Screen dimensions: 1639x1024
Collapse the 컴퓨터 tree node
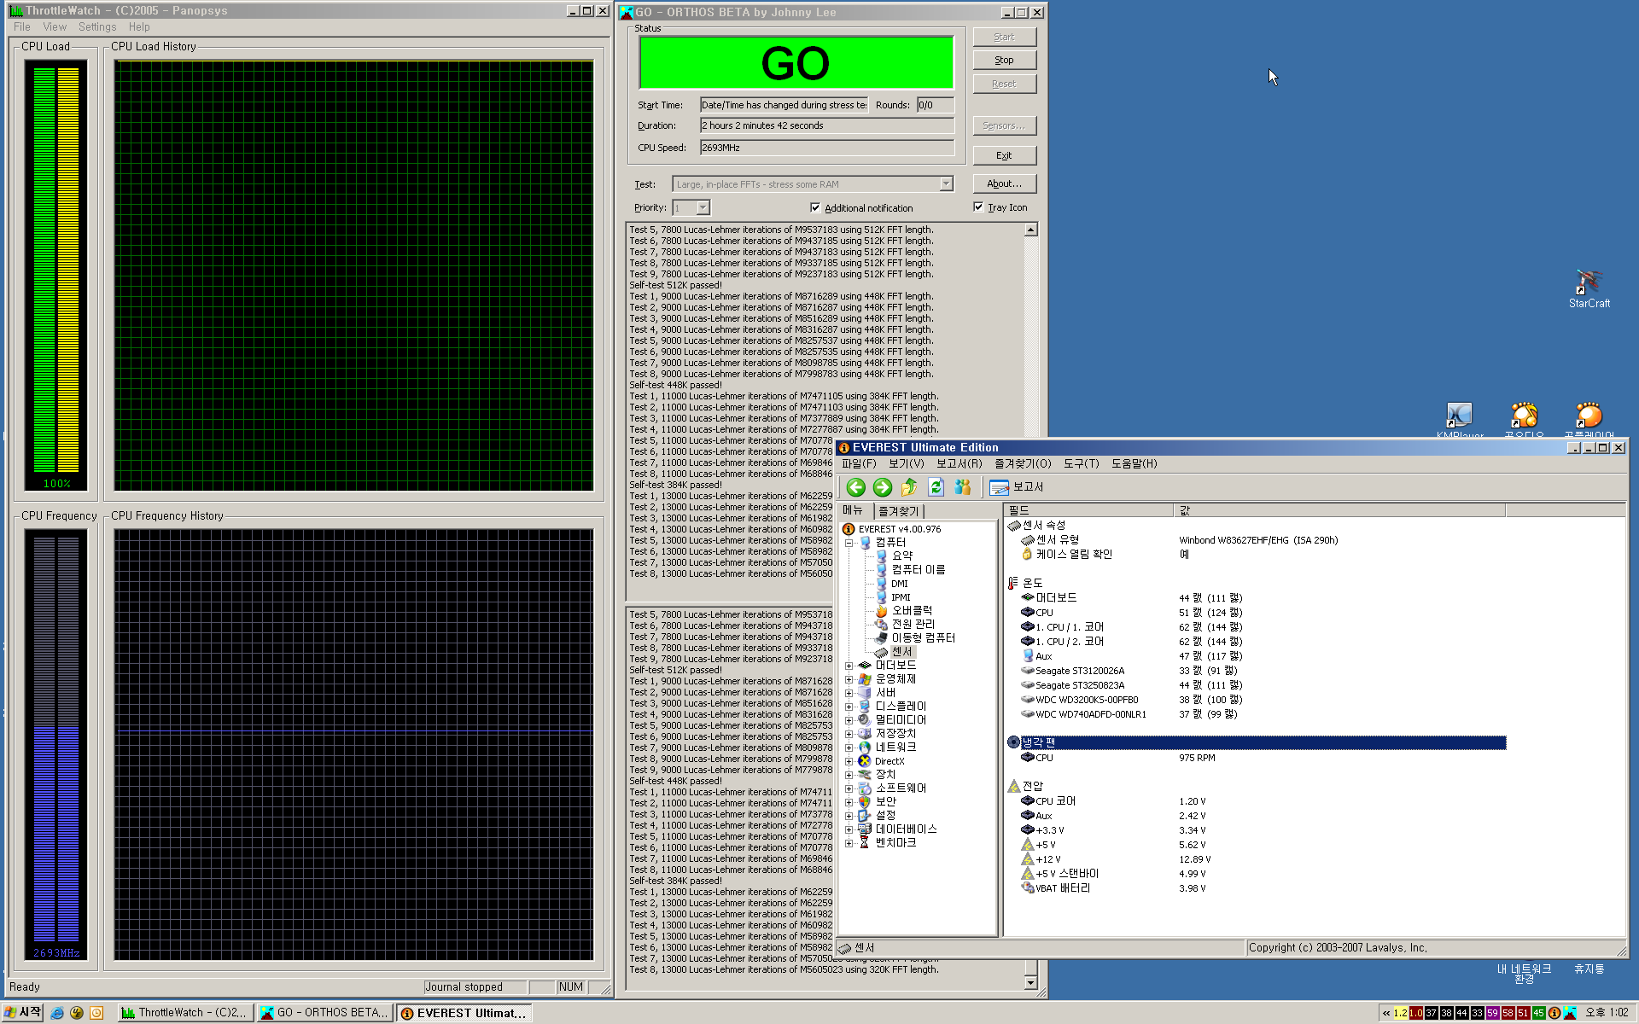(849, 543)
